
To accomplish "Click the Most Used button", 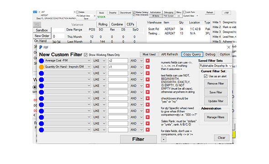I will coord(149,55).
